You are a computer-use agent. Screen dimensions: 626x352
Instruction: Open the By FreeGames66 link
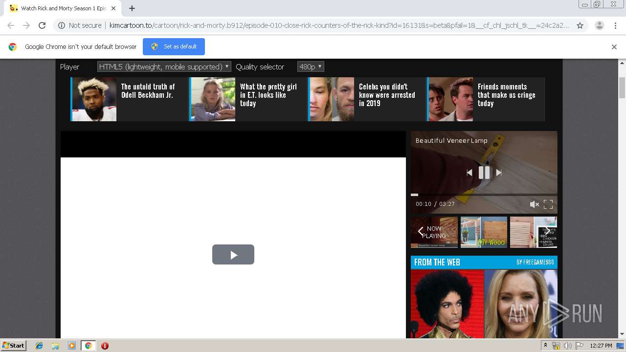click(x=535, y=263)
